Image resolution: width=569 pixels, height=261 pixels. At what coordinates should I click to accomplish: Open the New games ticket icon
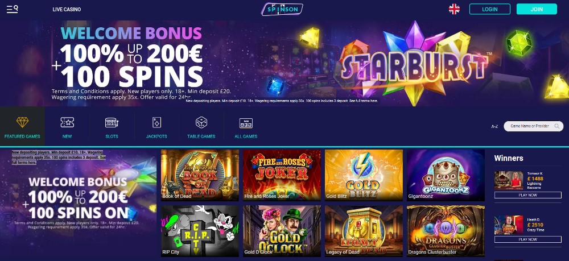67,122
